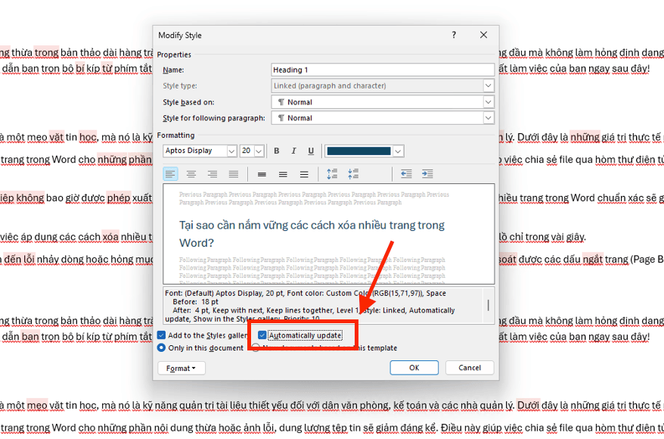Set 1.5 line spacing icon
This screenshot has height=439, width=664.
[283, 174]
